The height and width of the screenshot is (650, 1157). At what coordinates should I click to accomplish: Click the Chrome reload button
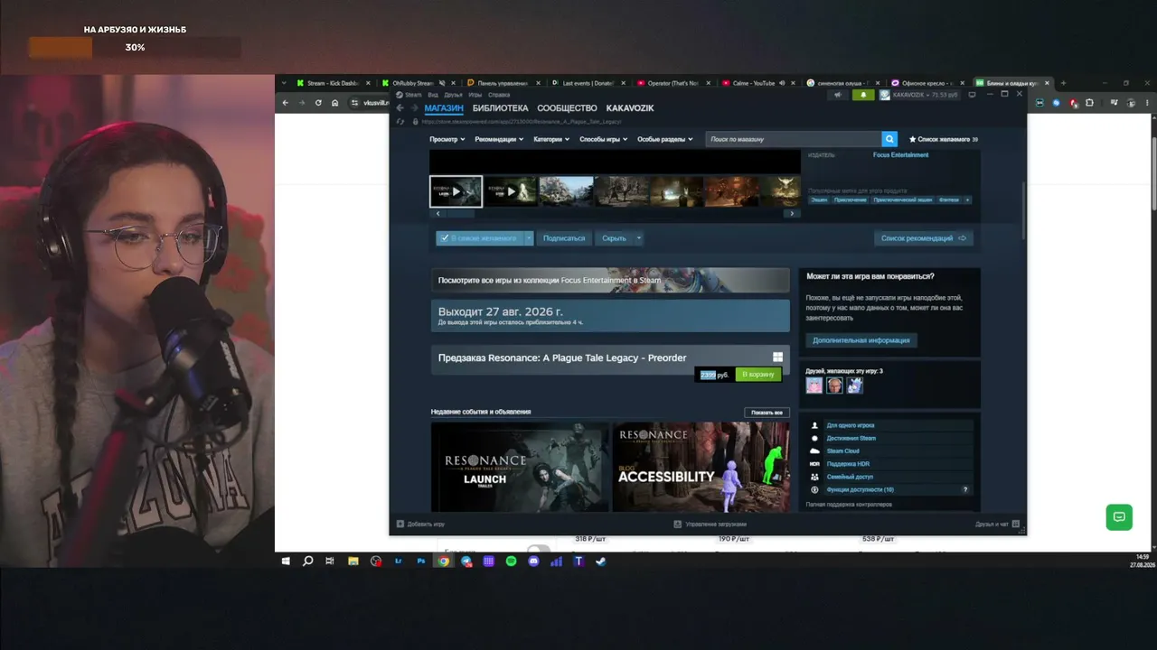(x=318, y=103)
